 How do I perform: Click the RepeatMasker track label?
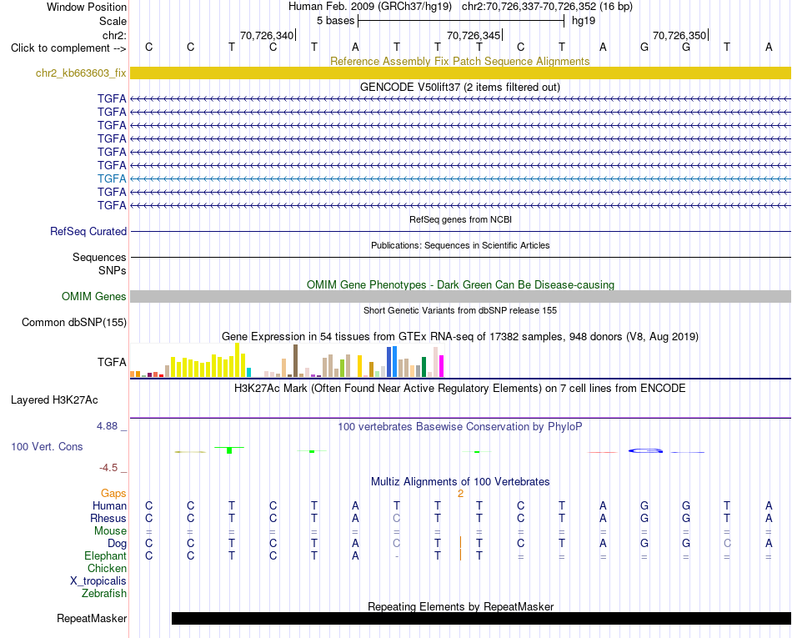point(92,619)
